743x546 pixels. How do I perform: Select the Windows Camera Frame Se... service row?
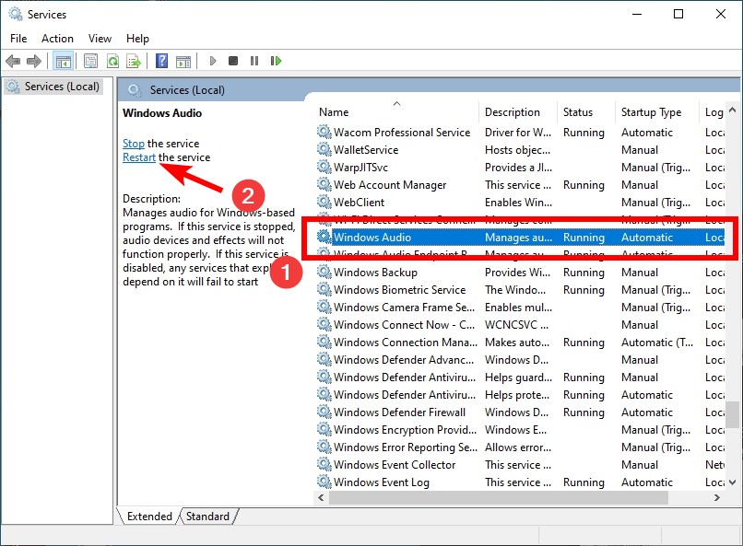tap(520, 307)
